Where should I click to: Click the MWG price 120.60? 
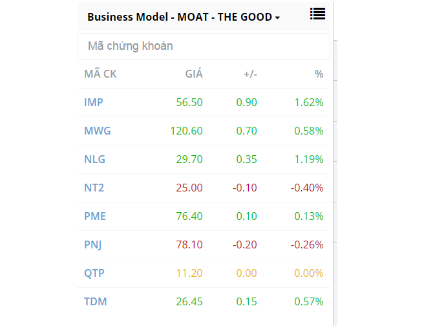pos(187,131)
